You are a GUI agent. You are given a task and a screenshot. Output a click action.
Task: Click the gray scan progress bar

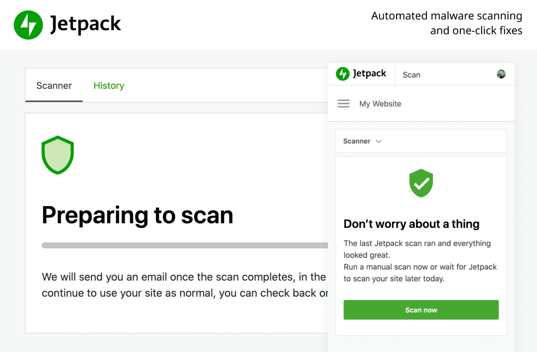tap(185, 246)
